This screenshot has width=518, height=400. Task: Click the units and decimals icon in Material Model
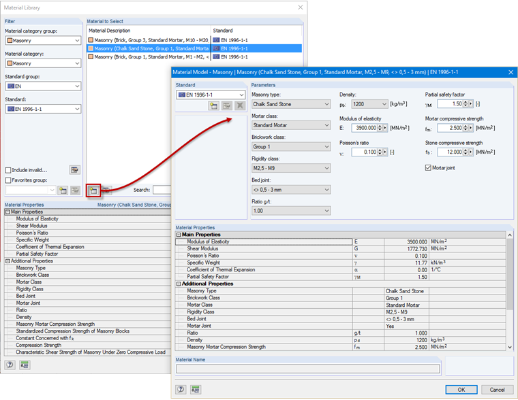pyautogui.click(x=196, y=389)
